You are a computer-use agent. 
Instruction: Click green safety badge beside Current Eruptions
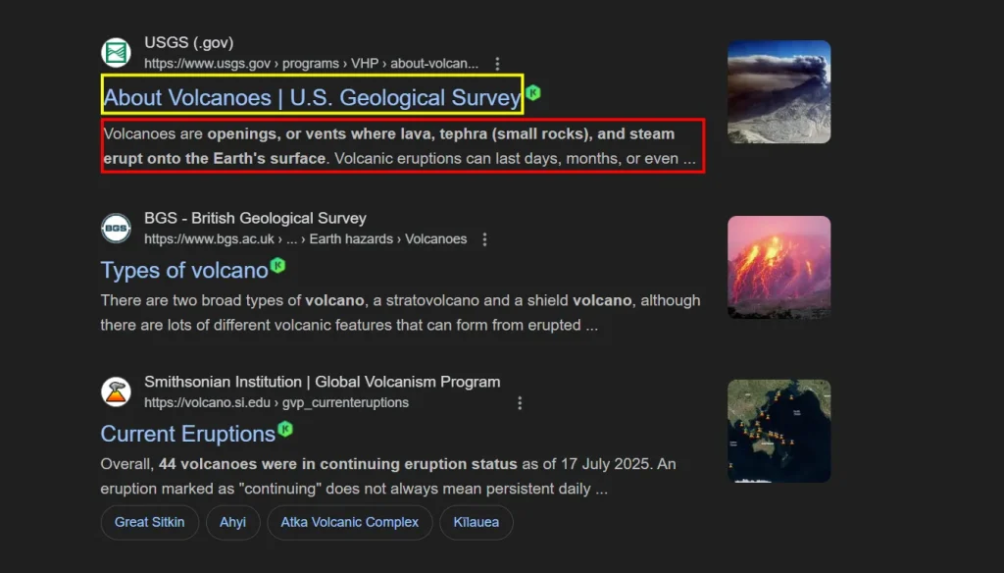point(285,429)
